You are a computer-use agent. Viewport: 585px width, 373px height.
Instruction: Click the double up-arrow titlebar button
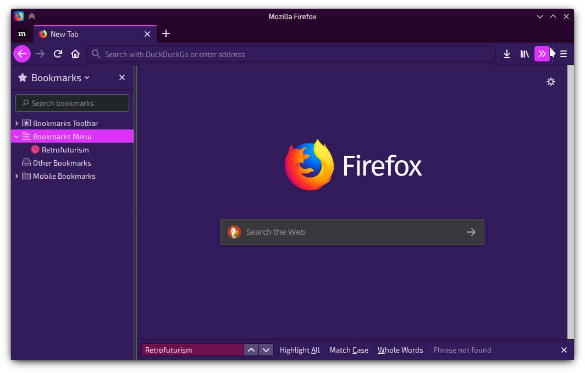32,16
